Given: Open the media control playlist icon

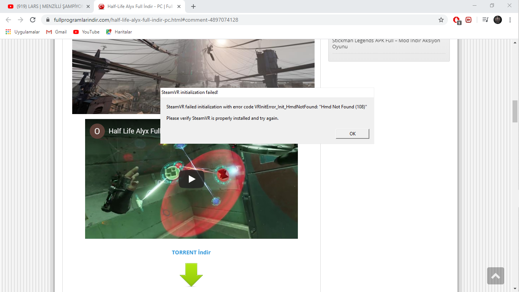Looking at the screenshot, I should [485, 20].
